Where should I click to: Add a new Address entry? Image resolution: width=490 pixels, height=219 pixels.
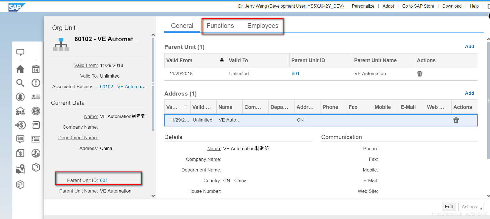click(469, 93)
